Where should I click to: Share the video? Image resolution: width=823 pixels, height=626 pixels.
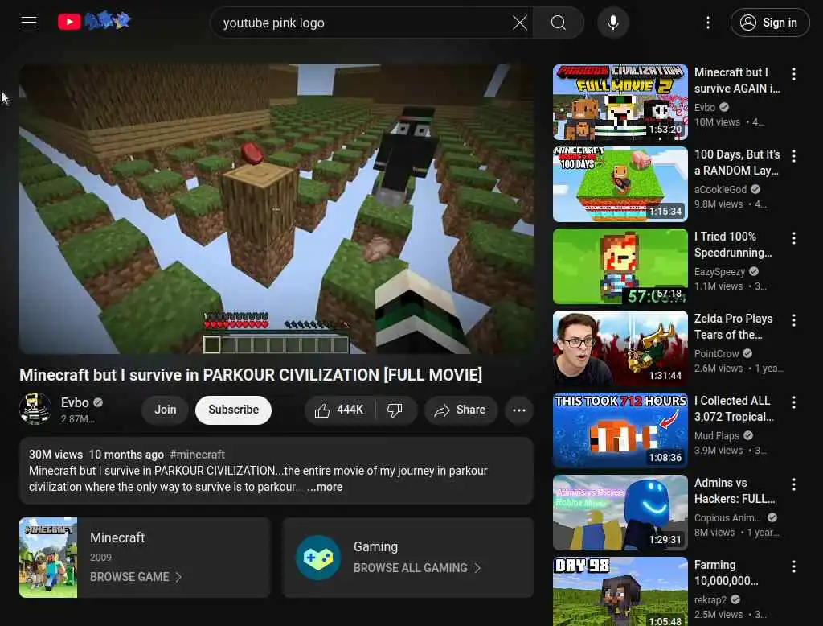click(461, 410)
